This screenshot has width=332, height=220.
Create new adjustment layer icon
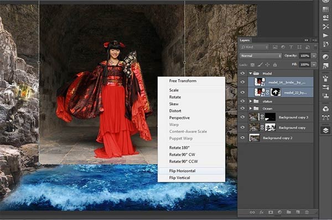(x=279, y=212)
